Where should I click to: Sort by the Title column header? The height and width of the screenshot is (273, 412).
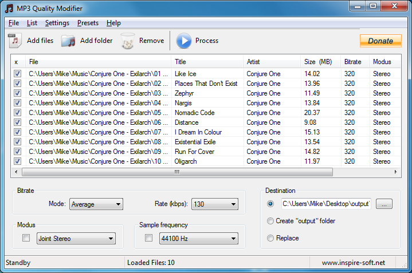tap(207, 62)
